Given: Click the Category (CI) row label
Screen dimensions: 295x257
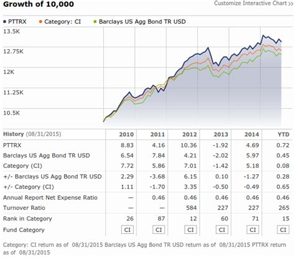Looking at the screenshot, I should point(22,166).
